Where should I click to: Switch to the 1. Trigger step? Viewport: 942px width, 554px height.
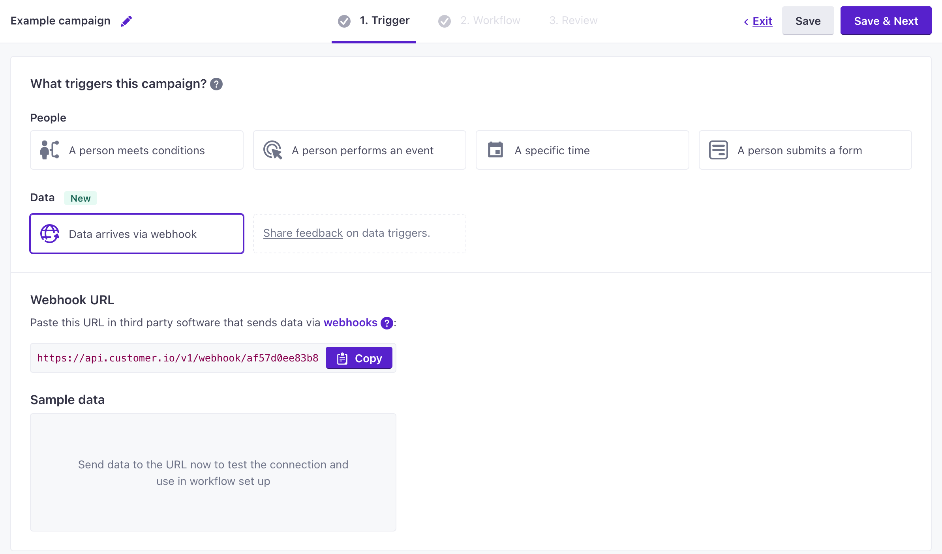click(x=374, y=21)
